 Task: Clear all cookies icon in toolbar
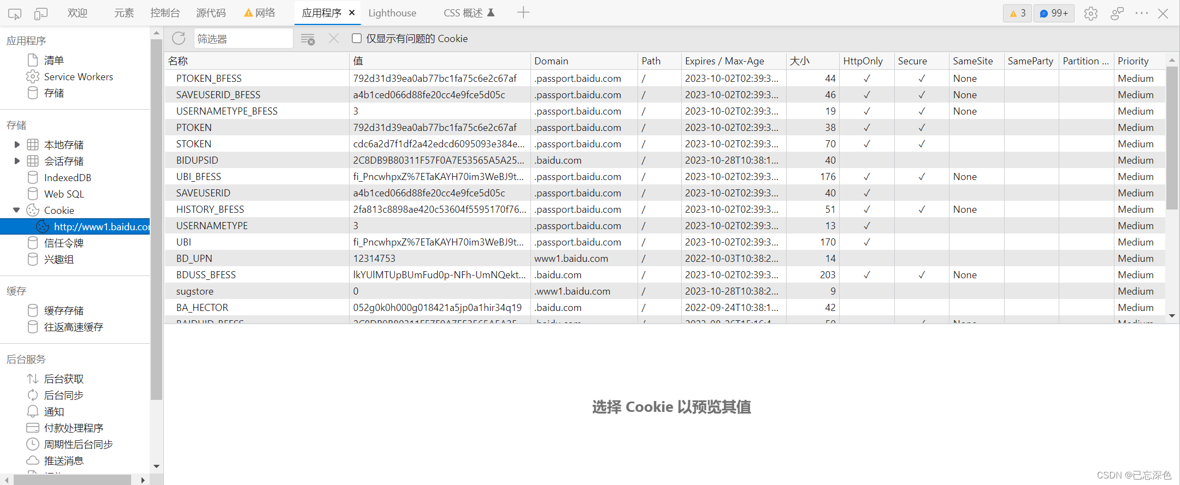pos(308,39)
